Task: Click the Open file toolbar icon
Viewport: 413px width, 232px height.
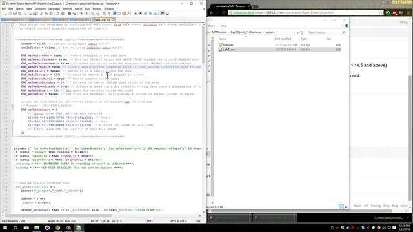Action: [x=10, y=13]
